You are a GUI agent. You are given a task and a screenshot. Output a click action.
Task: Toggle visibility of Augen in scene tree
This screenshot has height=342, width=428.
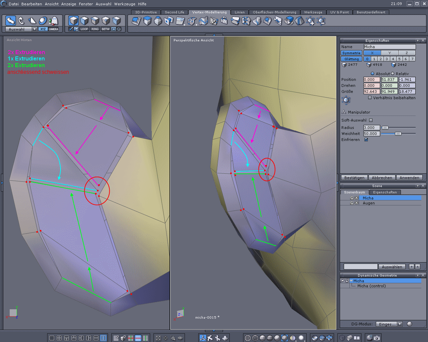coord(356,203)
